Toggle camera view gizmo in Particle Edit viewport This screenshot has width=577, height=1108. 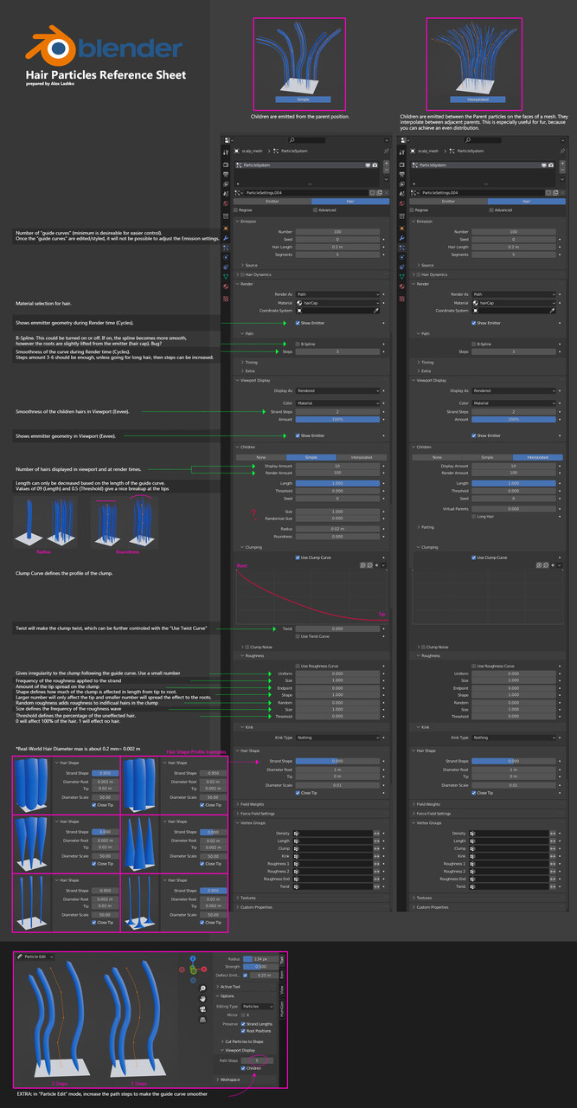tap(202, 1009)
